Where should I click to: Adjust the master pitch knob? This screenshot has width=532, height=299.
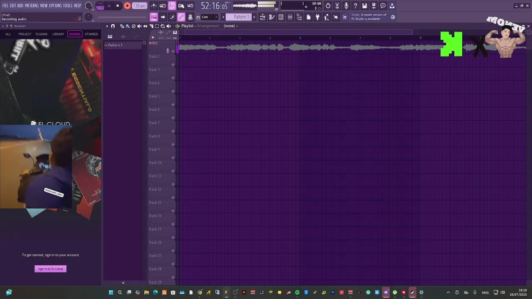click(89, 17)
